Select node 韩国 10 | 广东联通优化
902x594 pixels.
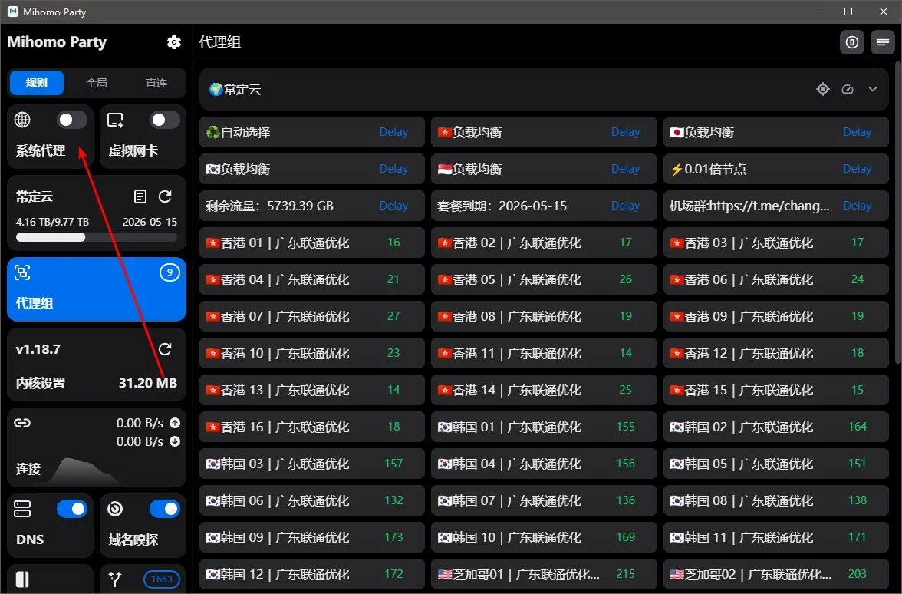coord(544,537)
